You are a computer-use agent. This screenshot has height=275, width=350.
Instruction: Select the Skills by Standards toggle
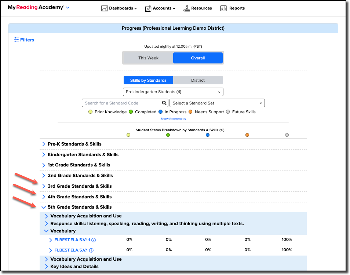point(148,80)
